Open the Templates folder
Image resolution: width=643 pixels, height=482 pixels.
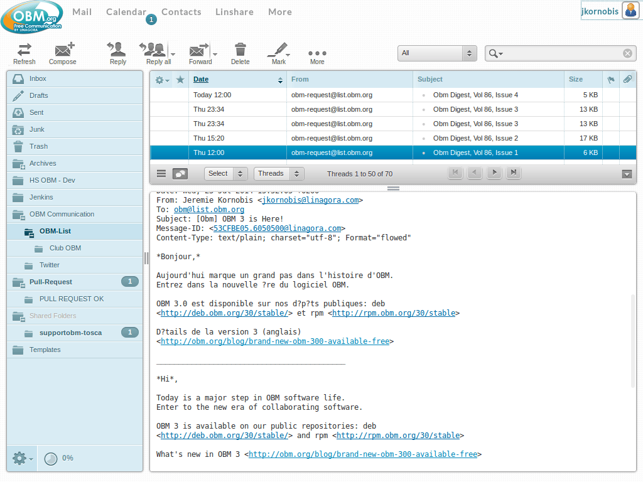(x=75, y=350)
